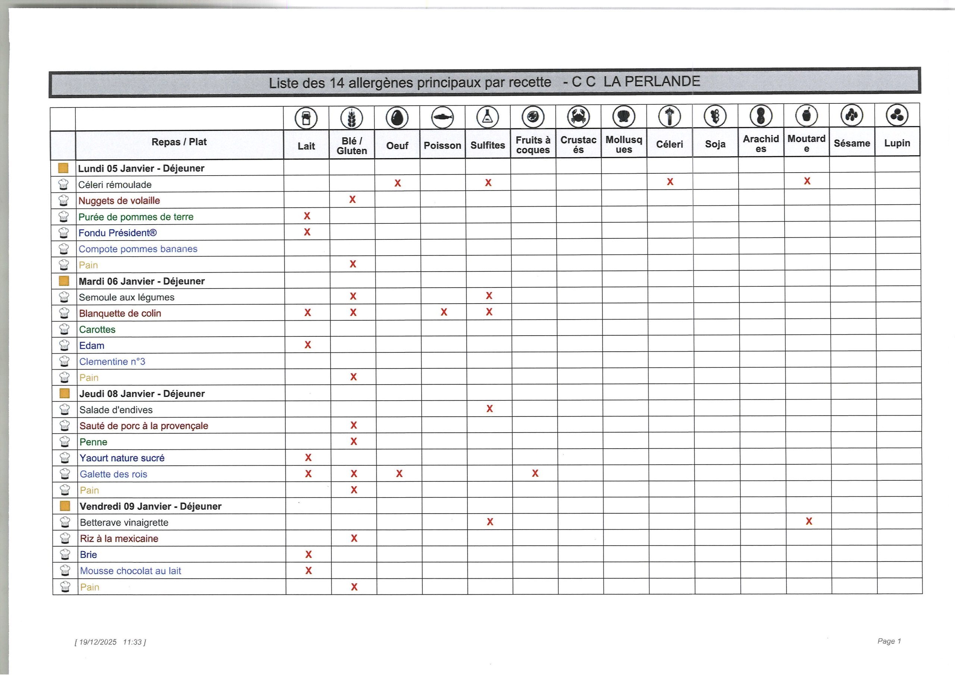Click the crab crustacean icon
The image size is (955, 675).
[x=579, y=116]
